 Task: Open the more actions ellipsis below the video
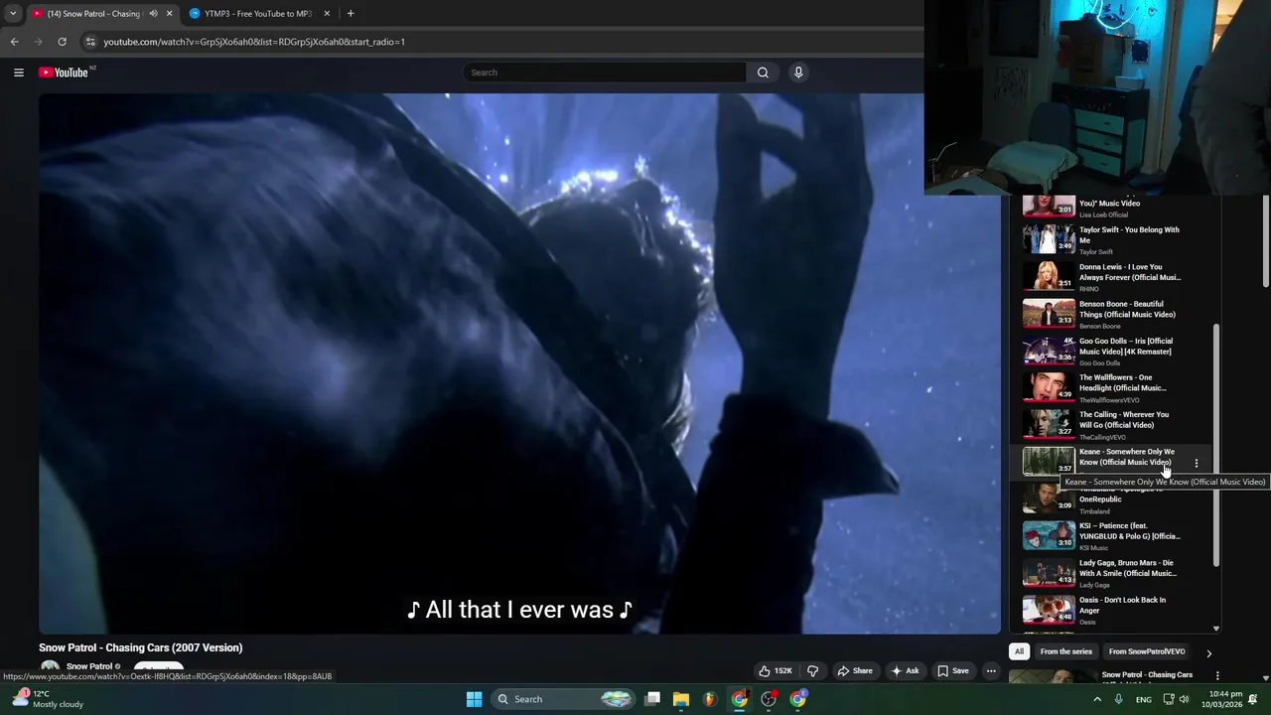click(x=991, y=671)
